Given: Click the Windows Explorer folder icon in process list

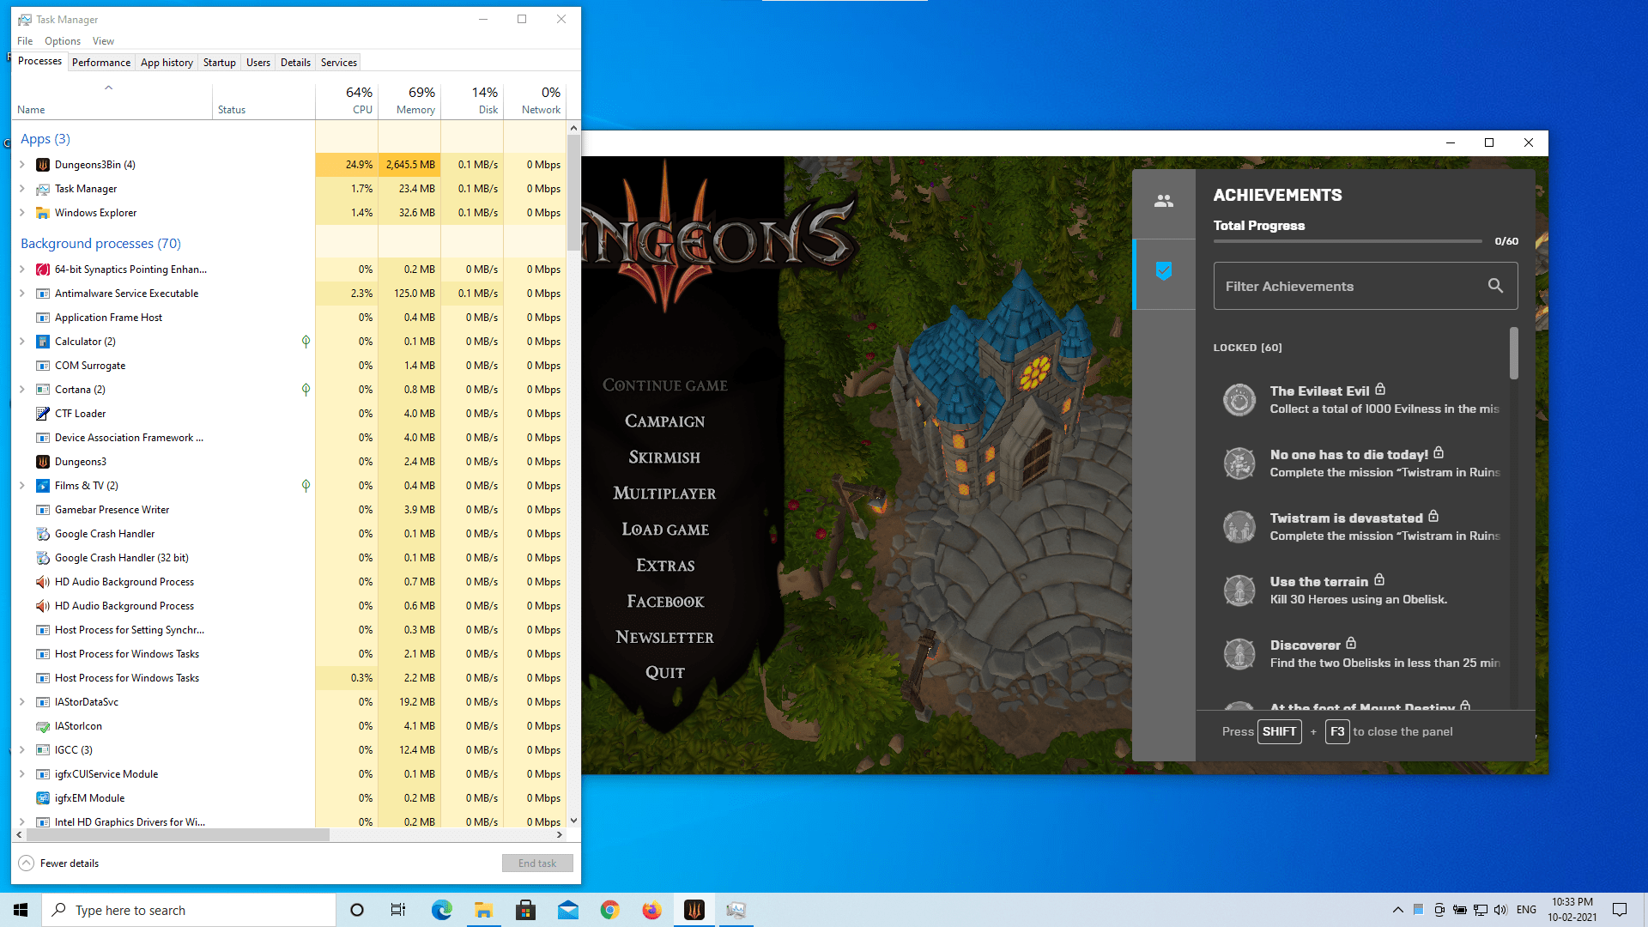Looking at the screenshot, I should click(43, 213).
